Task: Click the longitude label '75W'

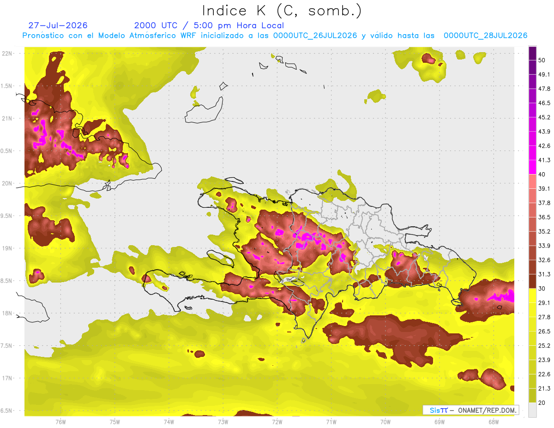Action: (115, 422)
